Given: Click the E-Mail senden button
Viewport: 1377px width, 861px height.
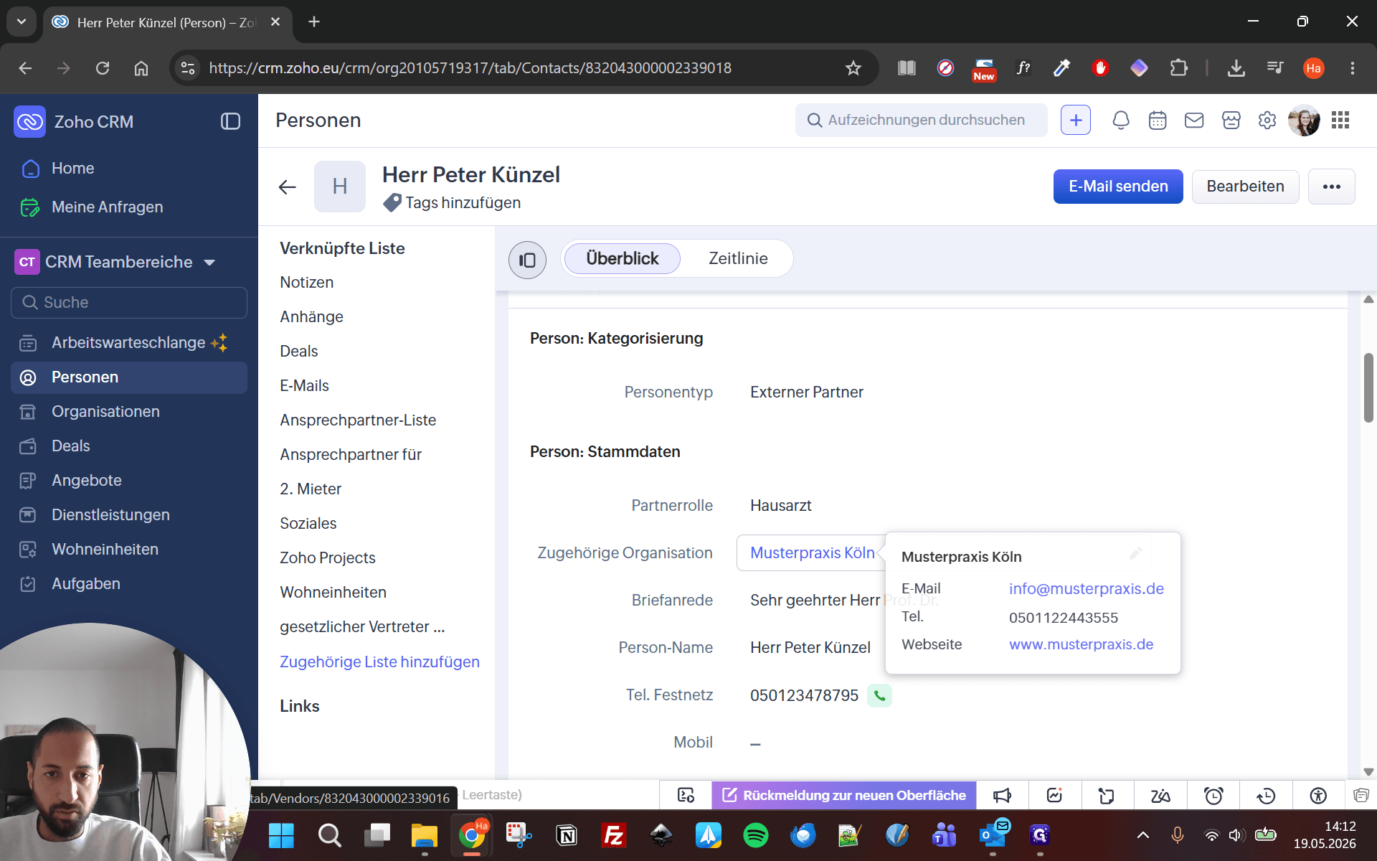Looking at the screenshot, I should point(1118,187).
